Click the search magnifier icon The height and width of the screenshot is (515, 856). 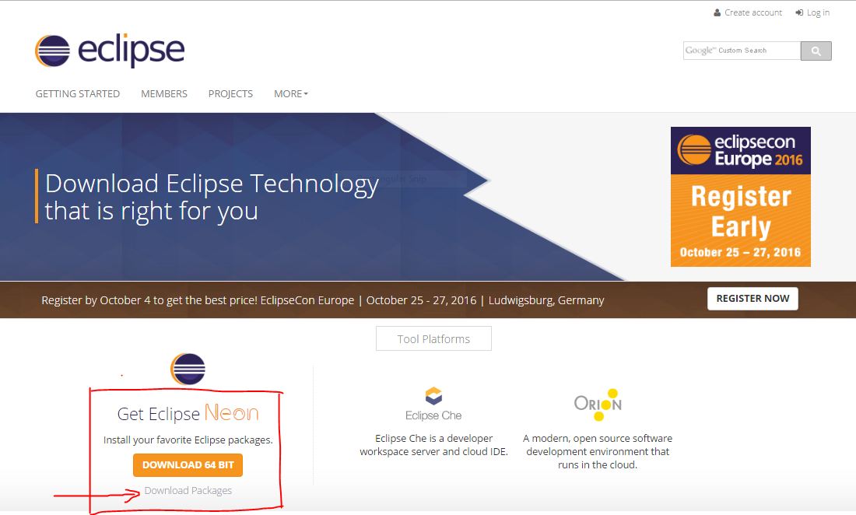pos(816,51)
